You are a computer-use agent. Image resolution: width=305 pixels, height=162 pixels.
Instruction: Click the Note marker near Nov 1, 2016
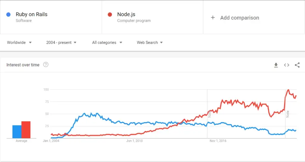[x=209, y=115]
